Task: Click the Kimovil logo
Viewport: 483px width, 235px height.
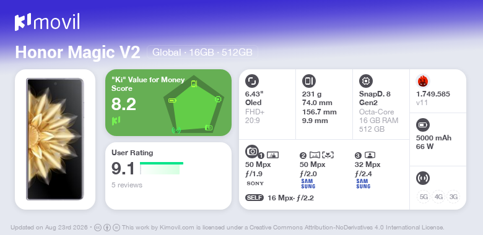Action: (x=47, y=22)
